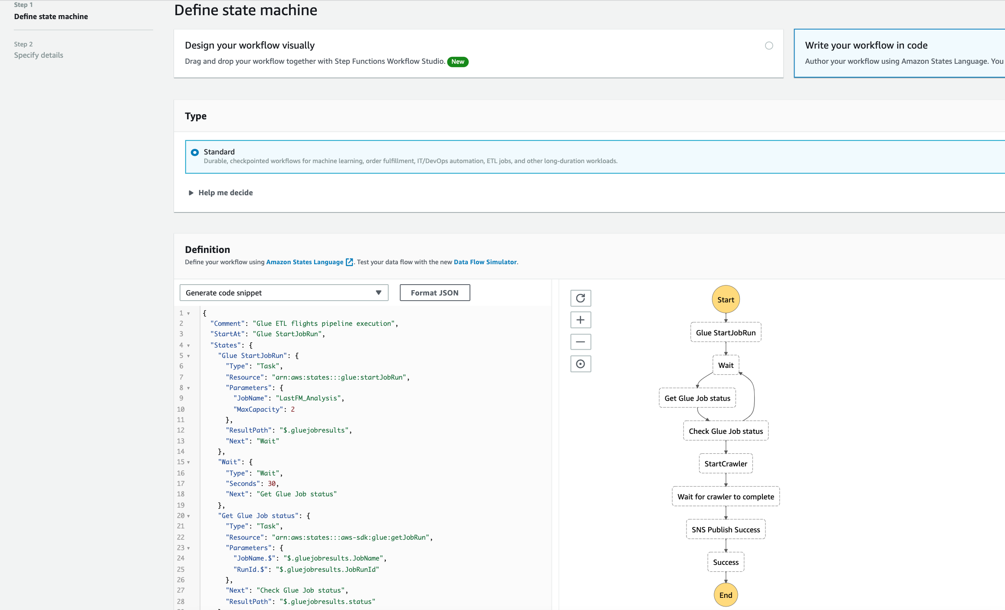1005x610 pixels.
Task: Click the Format JSON button
Action: click(x=434, y=293)
